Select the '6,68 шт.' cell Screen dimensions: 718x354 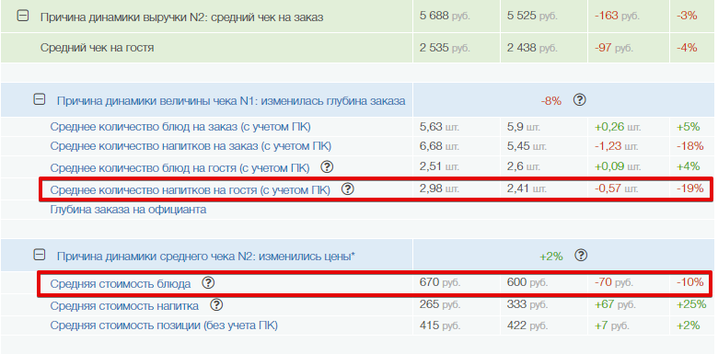439,146
